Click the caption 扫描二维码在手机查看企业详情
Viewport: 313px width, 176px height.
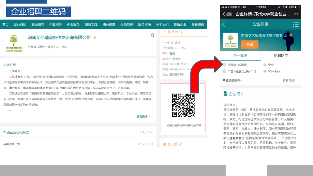click(x=184, y=125)
